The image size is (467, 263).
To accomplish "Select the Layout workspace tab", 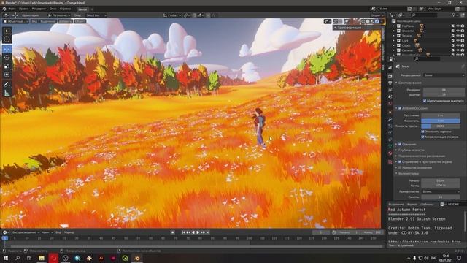I will click(x=82, y=9).
